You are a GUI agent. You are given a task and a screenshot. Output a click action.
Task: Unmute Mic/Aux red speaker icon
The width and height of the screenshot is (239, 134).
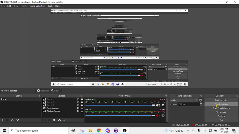[x=158, y=115]
